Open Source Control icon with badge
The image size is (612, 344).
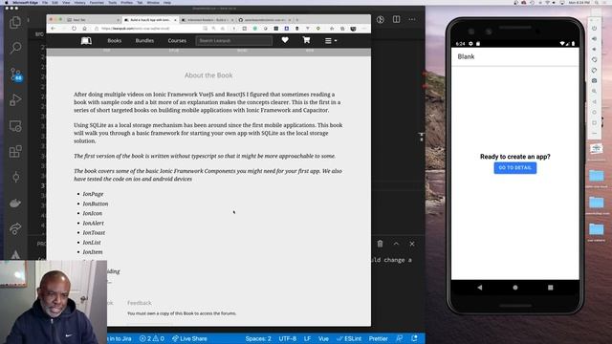tap(16, 75)
